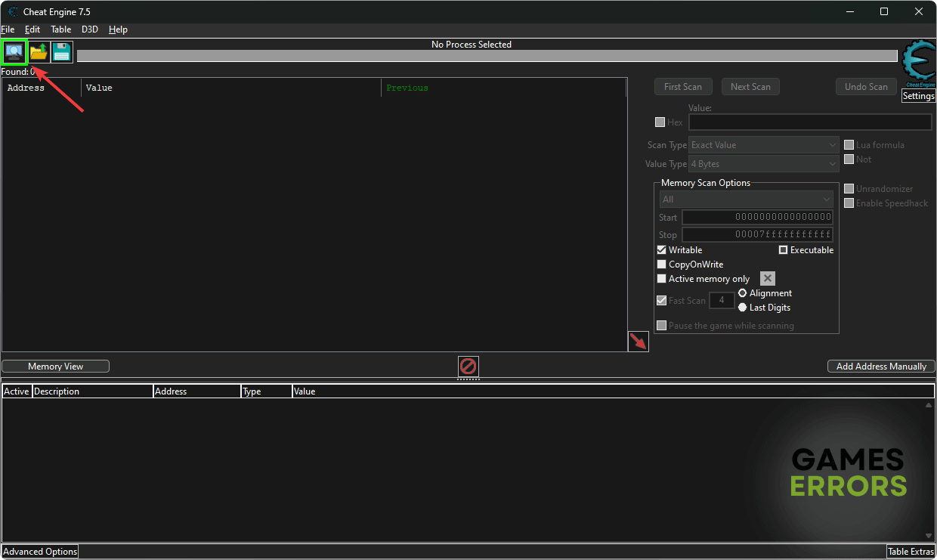Click inside the Value input field
Image resolution: width=937 pixels, height=560 pixels.
(809, 122)
